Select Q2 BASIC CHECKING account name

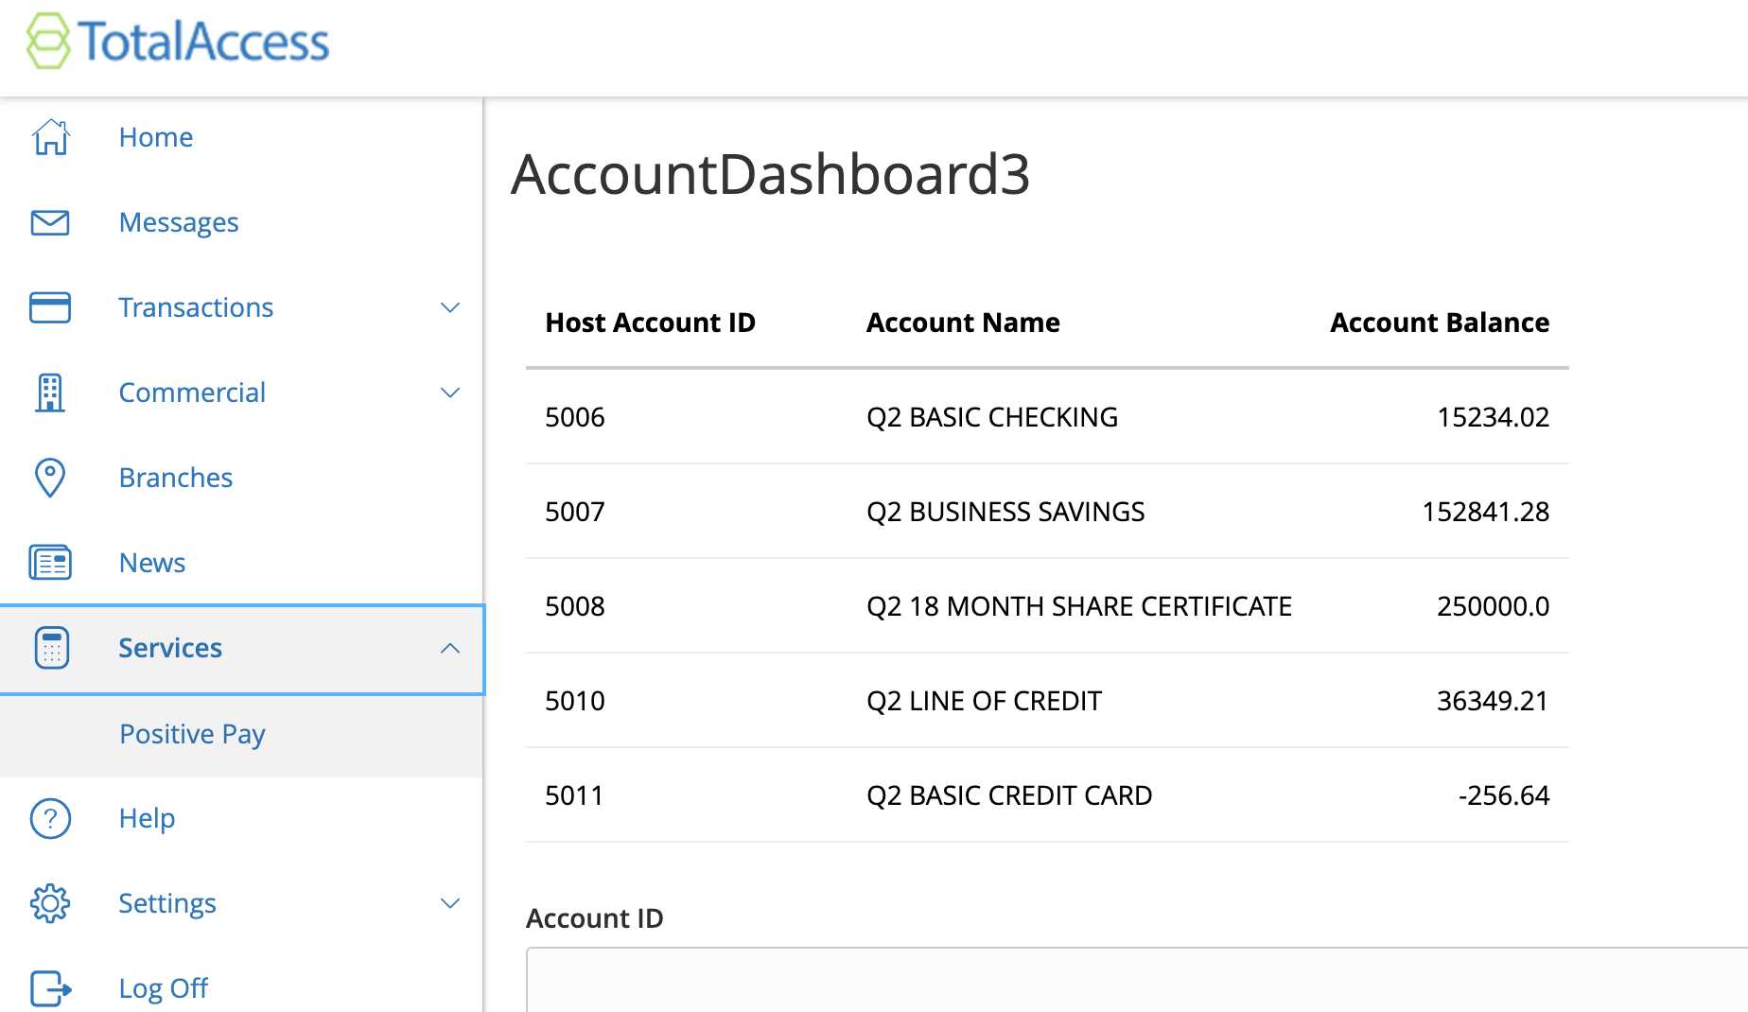[992, 417]
